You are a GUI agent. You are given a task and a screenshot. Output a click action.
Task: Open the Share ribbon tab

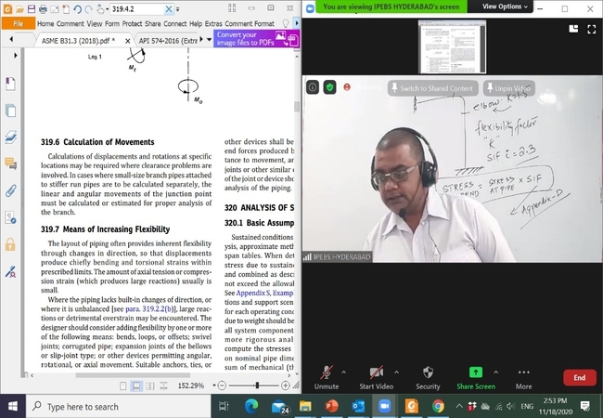[153, 23]
